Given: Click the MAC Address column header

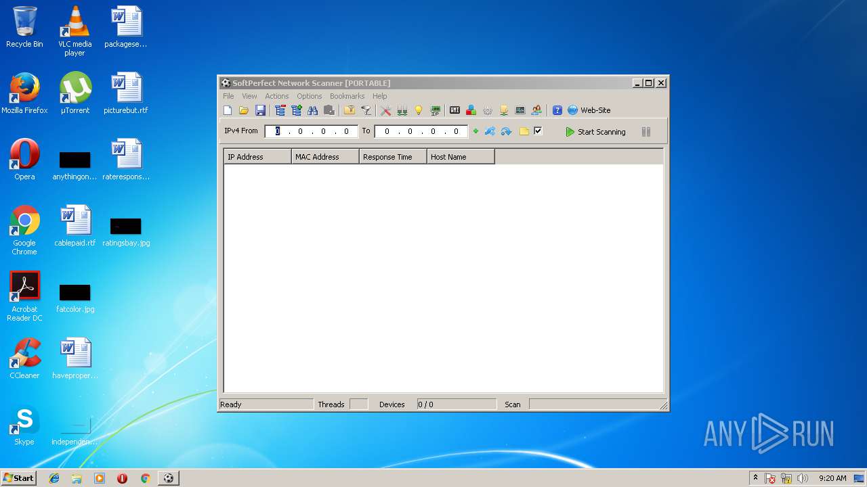Looking at the screenshot, I should point(326,157).
